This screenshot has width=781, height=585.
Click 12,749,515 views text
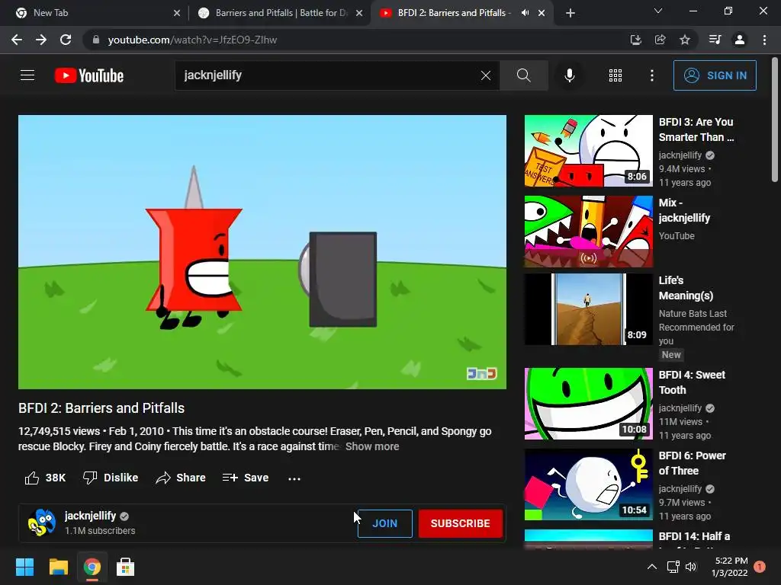[59, 431]
